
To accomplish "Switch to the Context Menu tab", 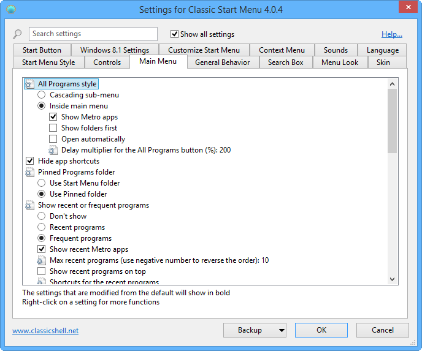I will pos(282,50).
